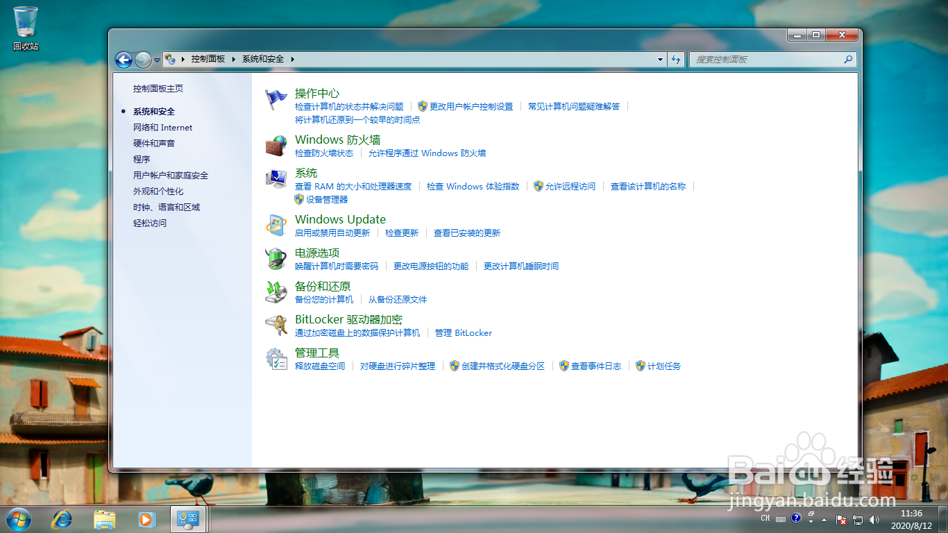Select 硬件和声音 in sidebar
This screenshot has width=948, height=533.
[x=154, y=144]
